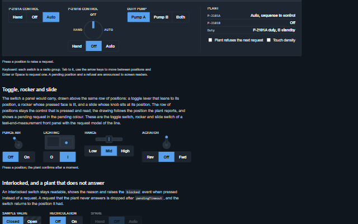Click the Purge Air toggle lever drawing
The width and height of the screenshot is (358, 224).
coord(17,143)
